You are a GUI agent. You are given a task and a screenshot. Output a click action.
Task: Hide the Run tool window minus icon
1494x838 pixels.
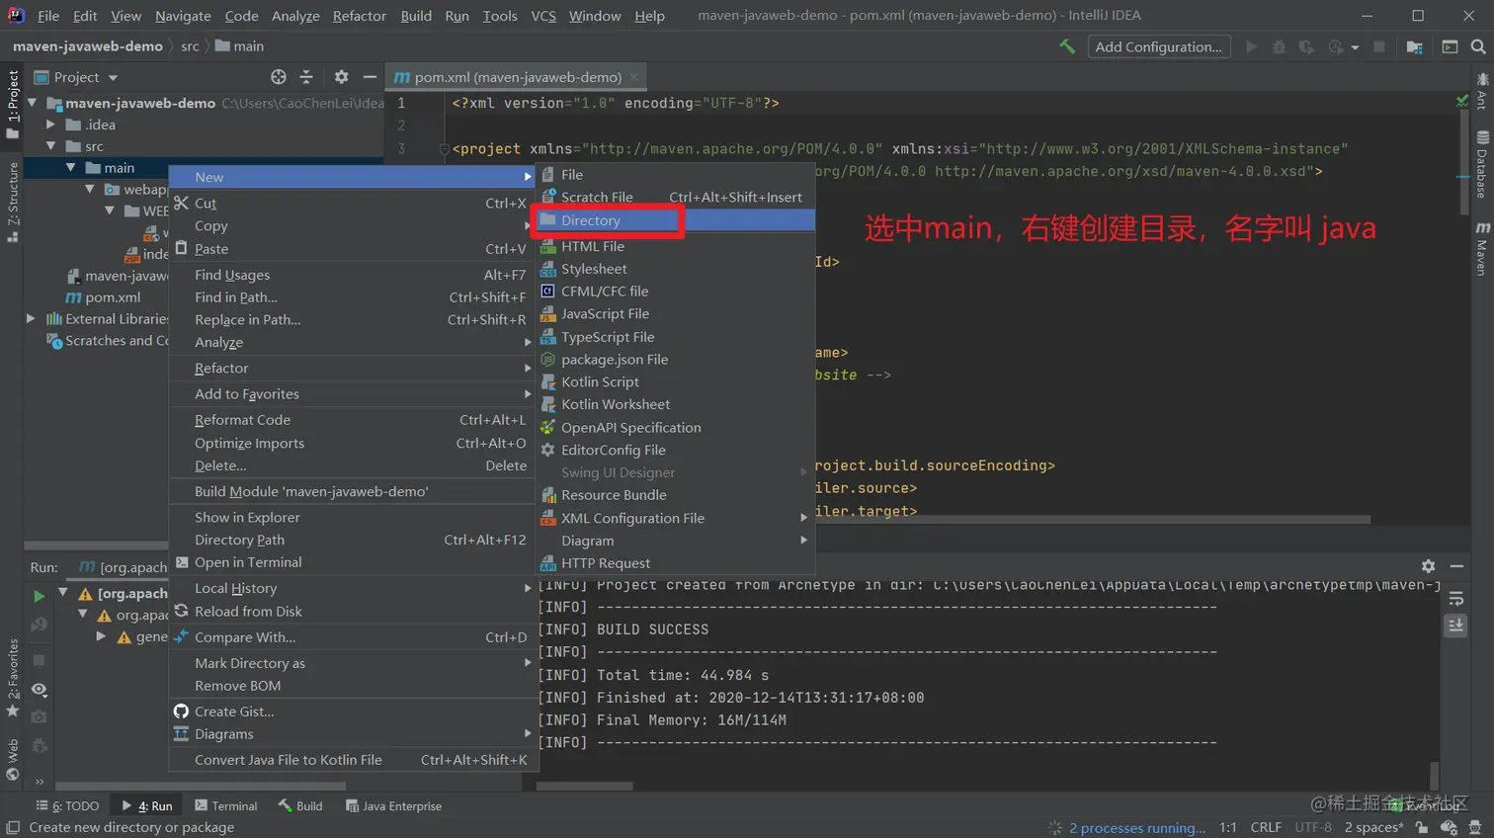(x=1456, y=566)
